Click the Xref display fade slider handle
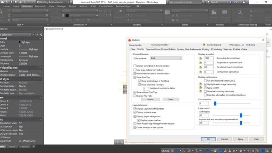The image size is (272, 153). click(241, 115)
